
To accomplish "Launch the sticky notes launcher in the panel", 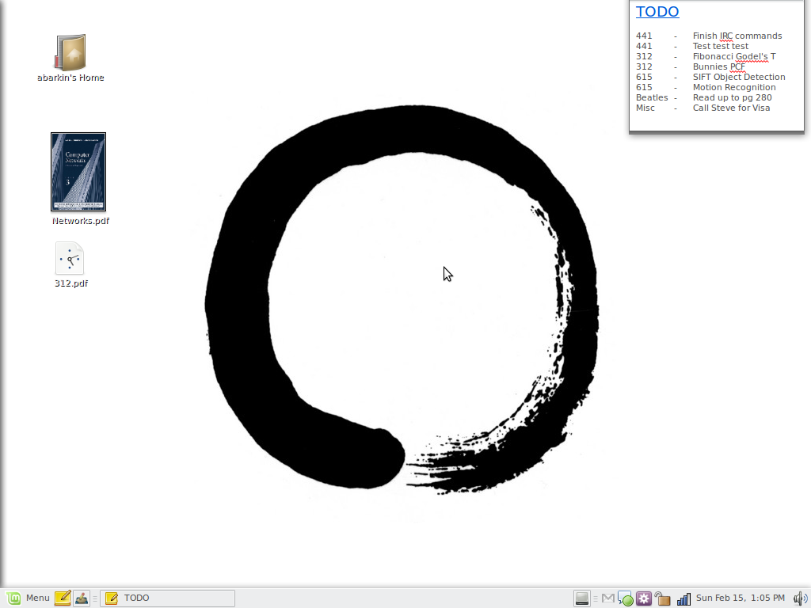I will click(63, 598).
